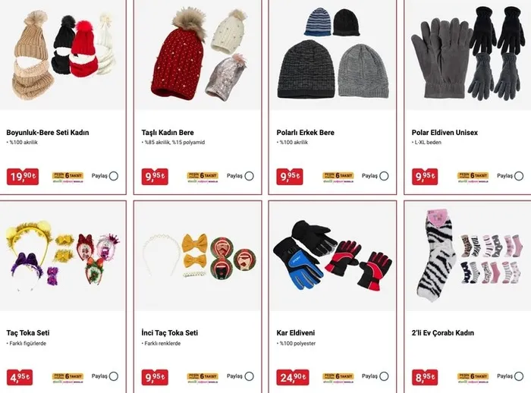This screenshot has height=393, width=531.
Task: Click the 4,95 price tag of Taç Toka Seti
Action: click(20, 377)
